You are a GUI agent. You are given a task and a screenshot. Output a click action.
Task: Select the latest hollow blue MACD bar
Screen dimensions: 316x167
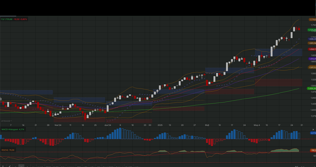click(x=299, y=136)
